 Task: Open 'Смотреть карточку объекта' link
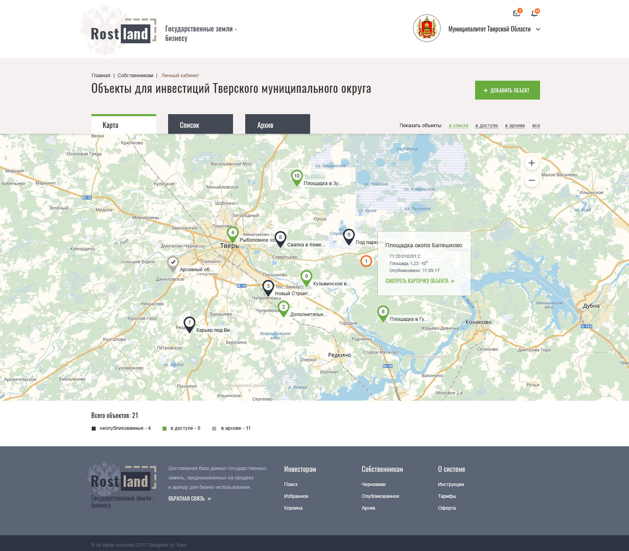[420, 281]
